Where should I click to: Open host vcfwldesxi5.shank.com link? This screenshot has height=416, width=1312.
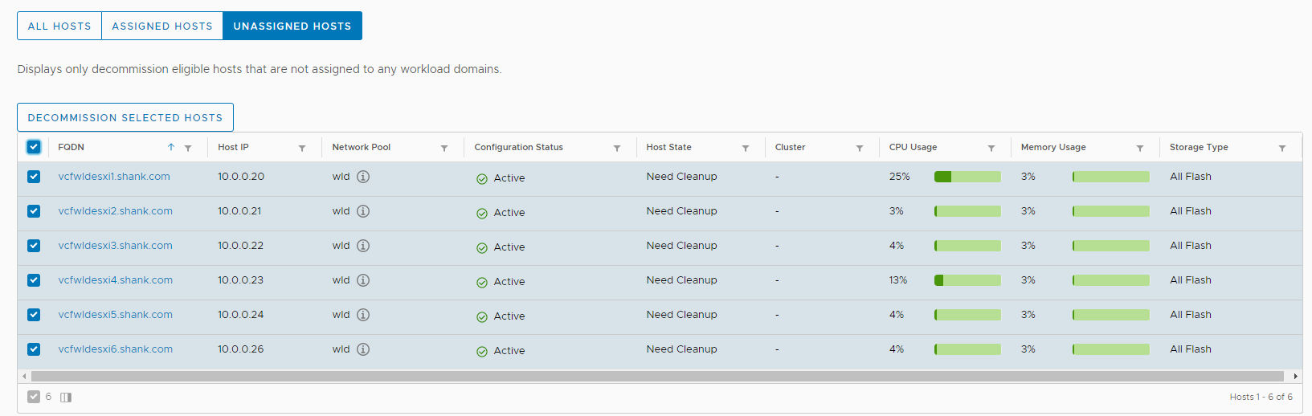coord(115,315)
